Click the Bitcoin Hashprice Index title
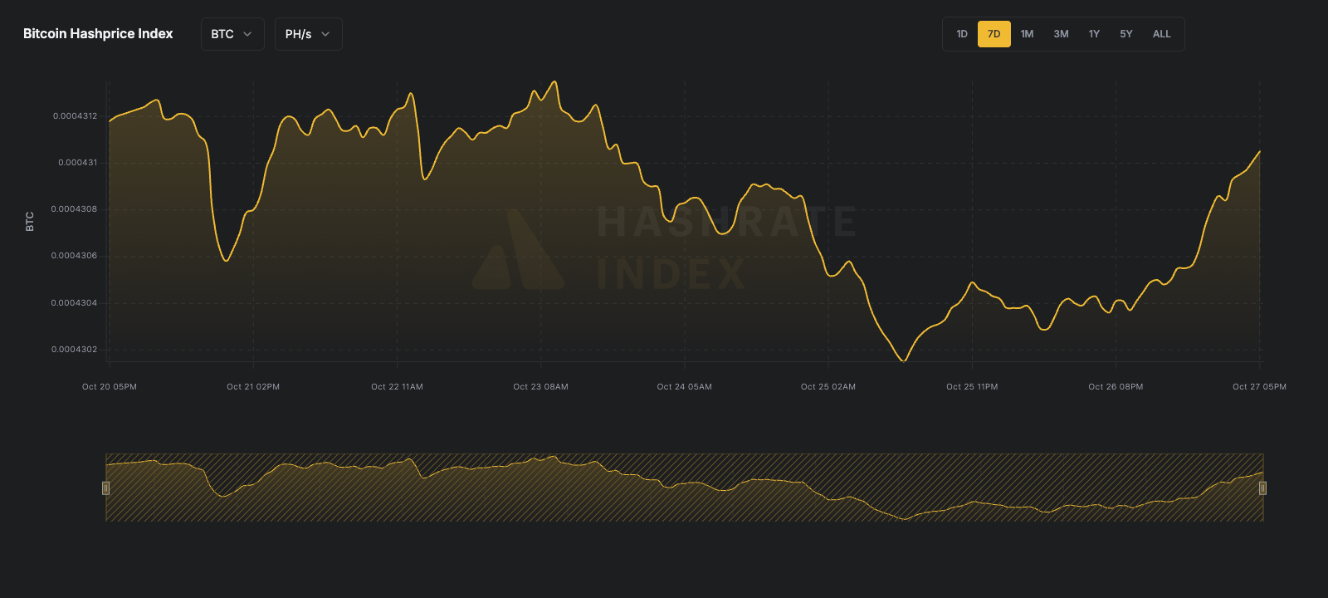 (x=98, y=34)
